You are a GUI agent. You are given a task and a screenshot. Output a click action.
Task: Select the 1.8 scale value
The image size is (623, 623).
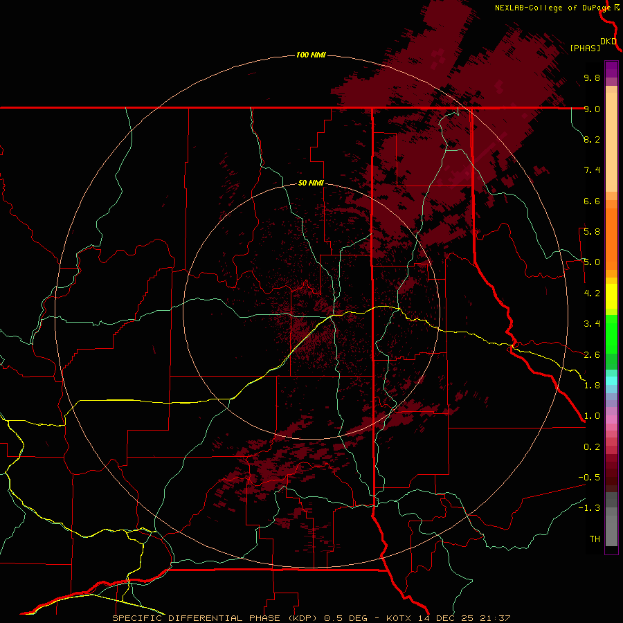pyautogui.click(x=592, y=386)
